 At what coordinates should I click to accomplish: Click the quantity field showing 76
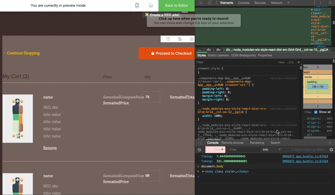coord(151,97)
